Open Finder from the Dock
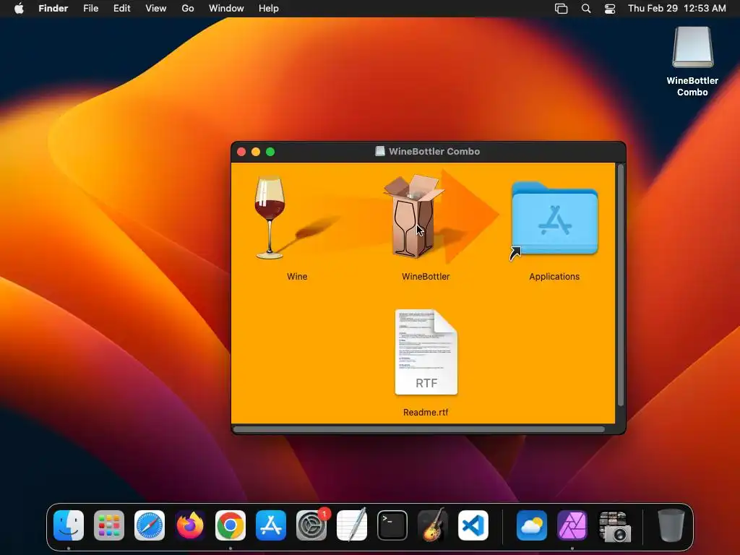 coord(69,525)
